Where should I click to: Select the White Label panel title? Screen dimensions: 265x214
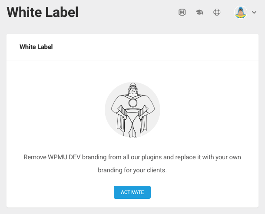click(36, 47)
